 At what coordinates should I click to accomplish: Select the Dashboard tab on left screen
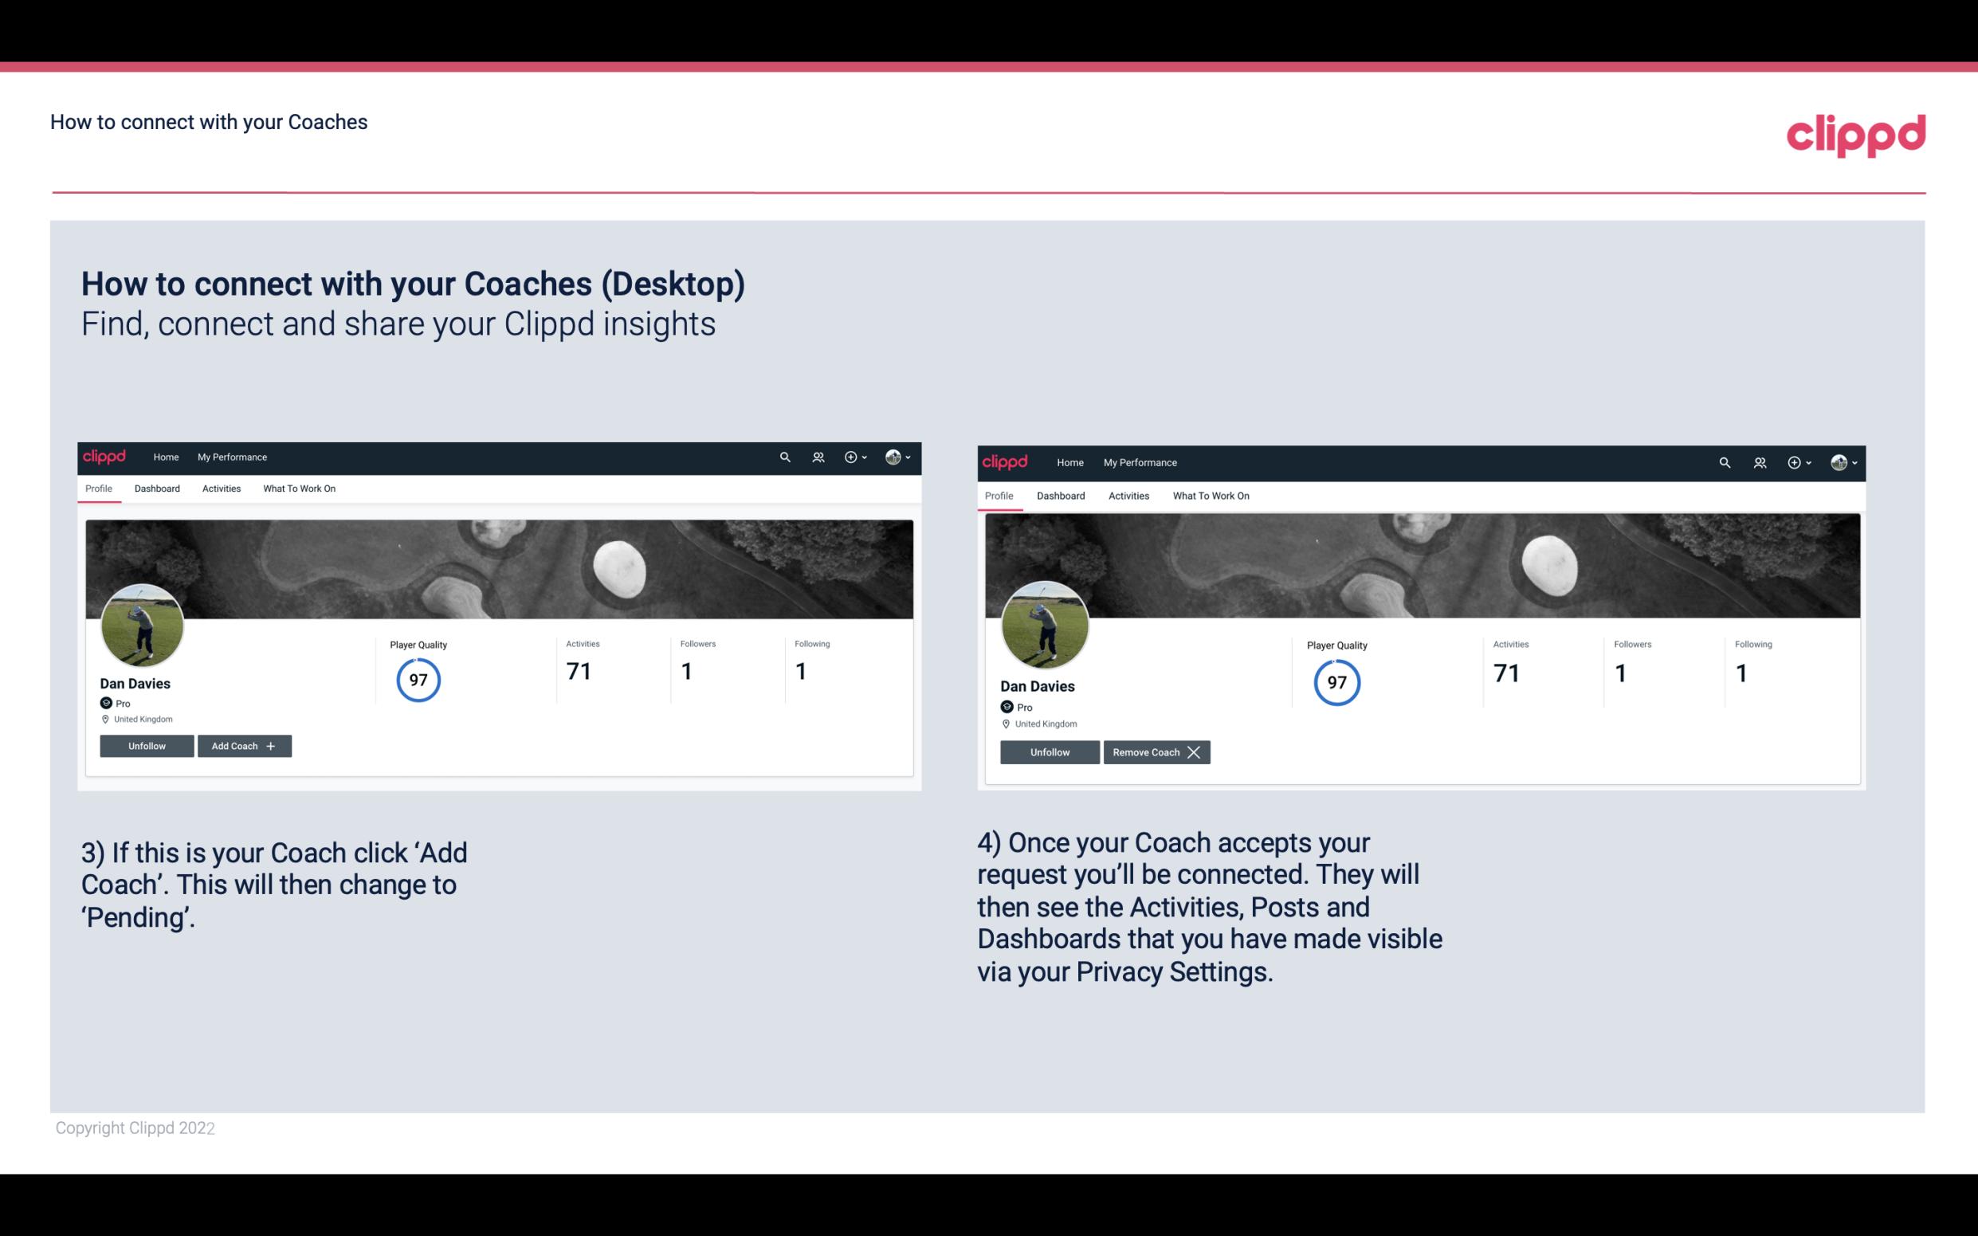(x=157, y=489)
